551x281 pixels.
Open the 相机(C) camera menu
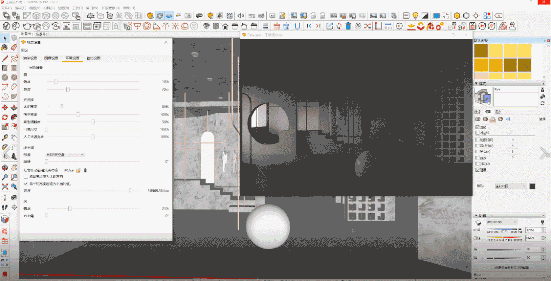49,7
